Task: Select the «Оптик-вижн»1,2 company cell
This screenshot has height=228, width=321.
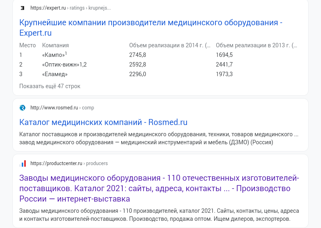Action: point(64,65)
